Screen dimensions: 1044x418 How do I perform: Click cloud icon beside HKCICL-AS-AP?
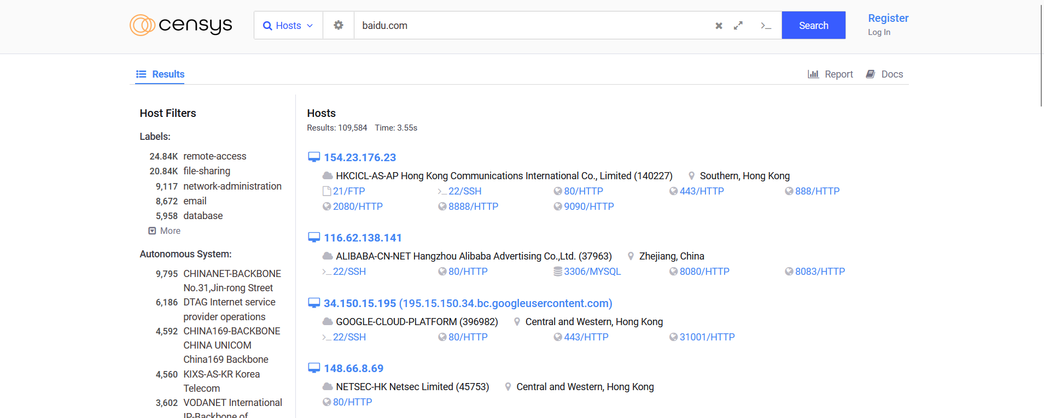pos(328,176)
